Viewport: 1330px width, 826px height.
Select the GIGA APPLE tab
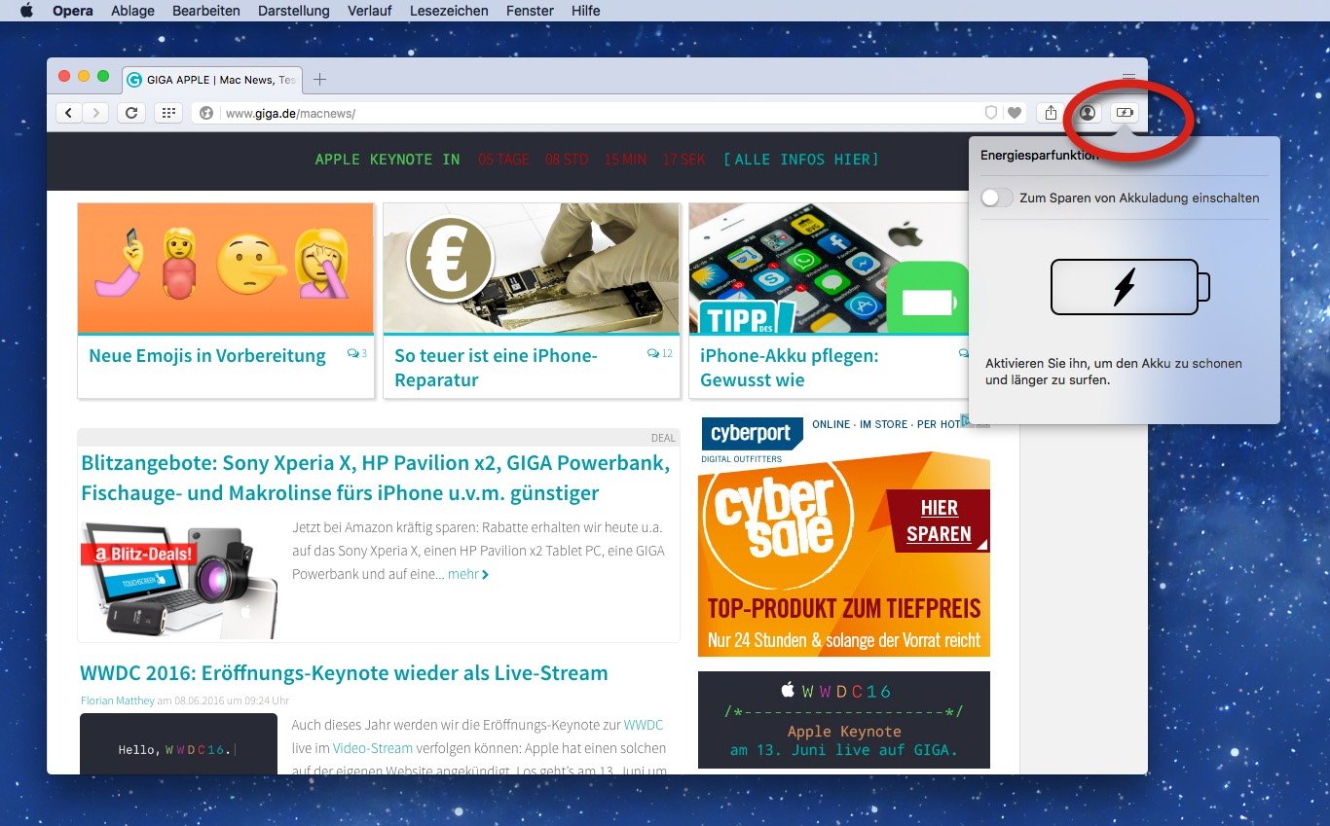(x=212, y=80)
